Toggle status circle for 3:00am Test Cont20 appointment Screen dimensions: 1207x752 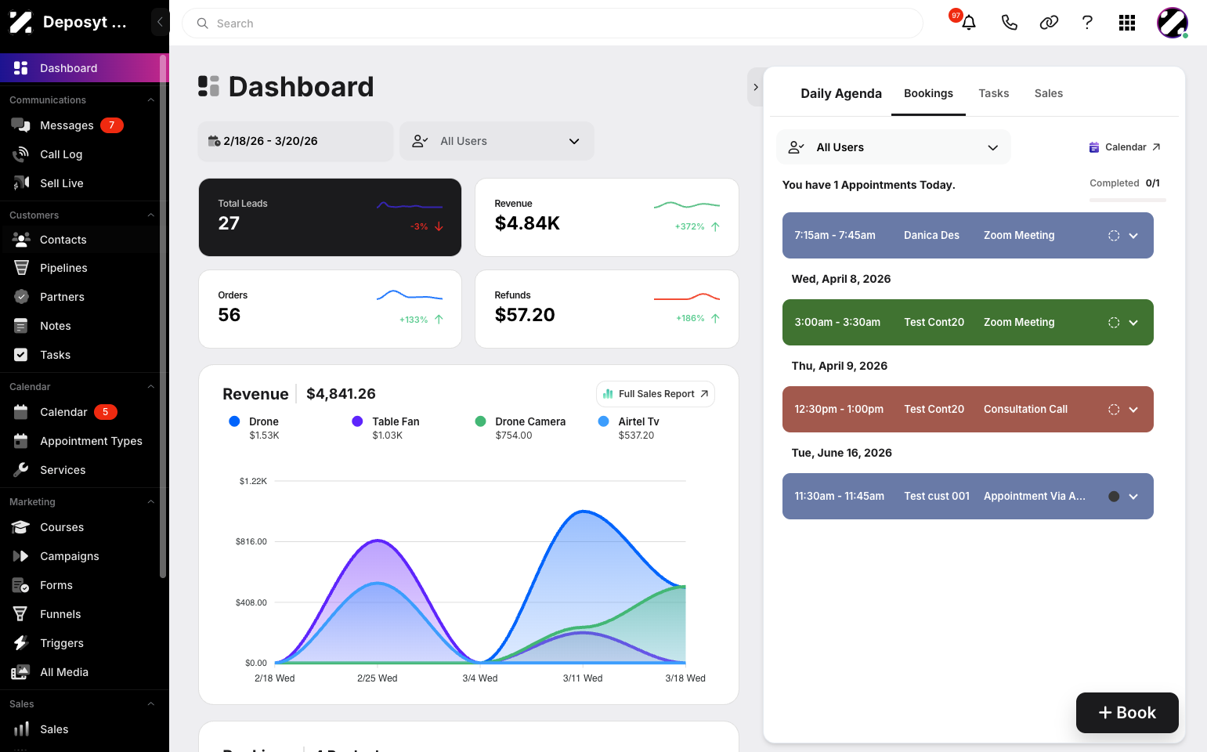click(x=1114, y=323)
